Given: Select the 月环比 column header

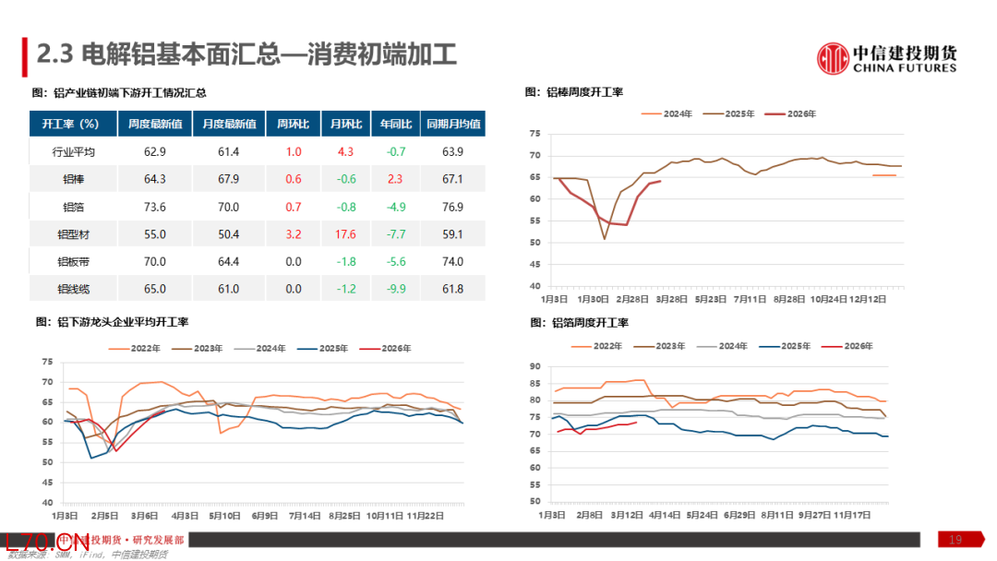Looking at the screenshot, I should click(342, 124).
